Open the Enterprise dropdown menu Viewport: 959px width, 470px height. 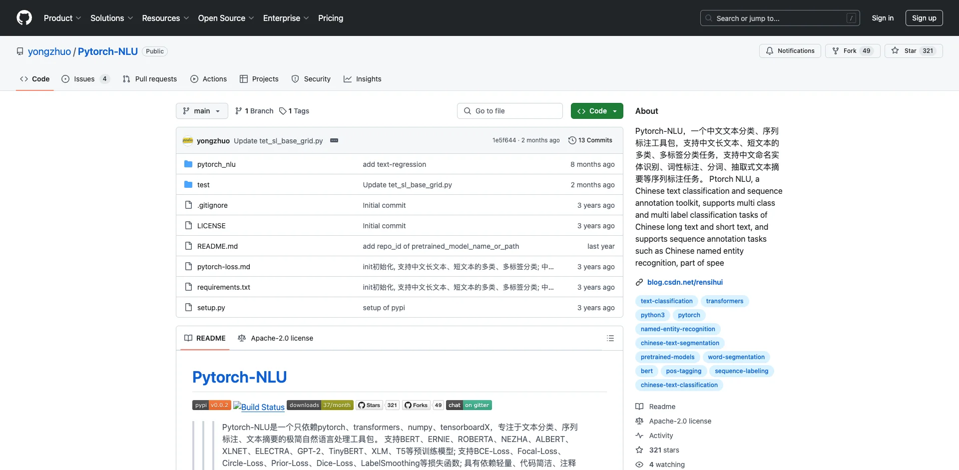pos(286,18)
